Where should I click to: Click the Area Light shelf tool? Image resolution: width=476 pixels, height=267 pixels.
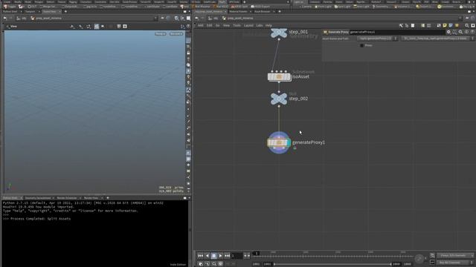tap(362, 7)
